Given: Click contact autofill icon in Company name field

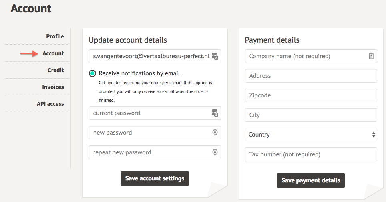Looking at the screenshot, I should [x=371, y=56].
